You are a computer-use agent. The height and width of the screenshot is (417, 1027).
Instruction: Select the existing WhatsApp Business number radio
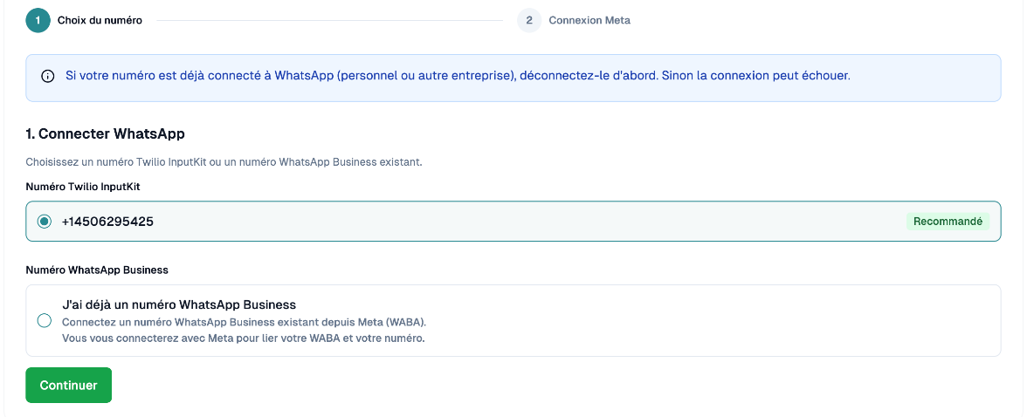[x=44, y=321]
